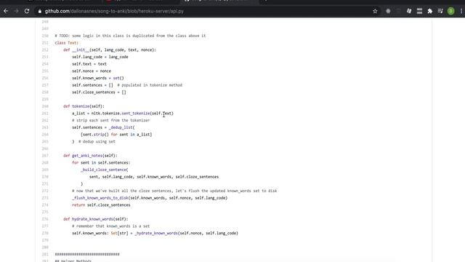Open the Extensions puzzle-piece menu
Screen dimensions: 465x262
coord(429,11)
